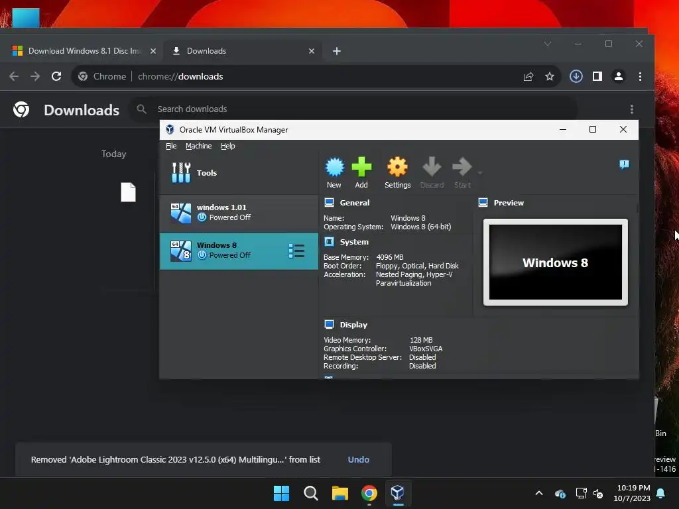The width and height of the screenshot is (679, 509).
Task: Click the System section header
Action: tap(354, 242)
